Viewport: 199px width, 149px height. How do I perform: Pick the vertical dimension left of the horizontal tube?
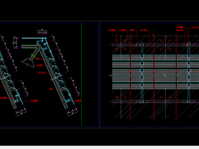(15, 43)
